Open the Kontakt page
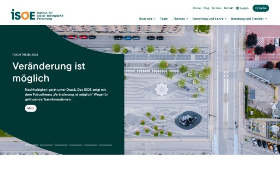280x175 pixels. [229, 8]
